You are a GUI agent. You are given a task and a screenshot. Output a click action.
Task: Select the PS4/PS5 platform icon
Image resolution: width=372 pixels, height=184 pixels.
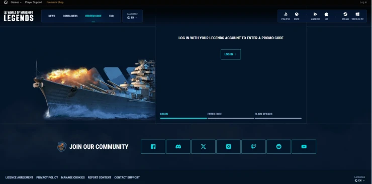click(x=286, y=16)
